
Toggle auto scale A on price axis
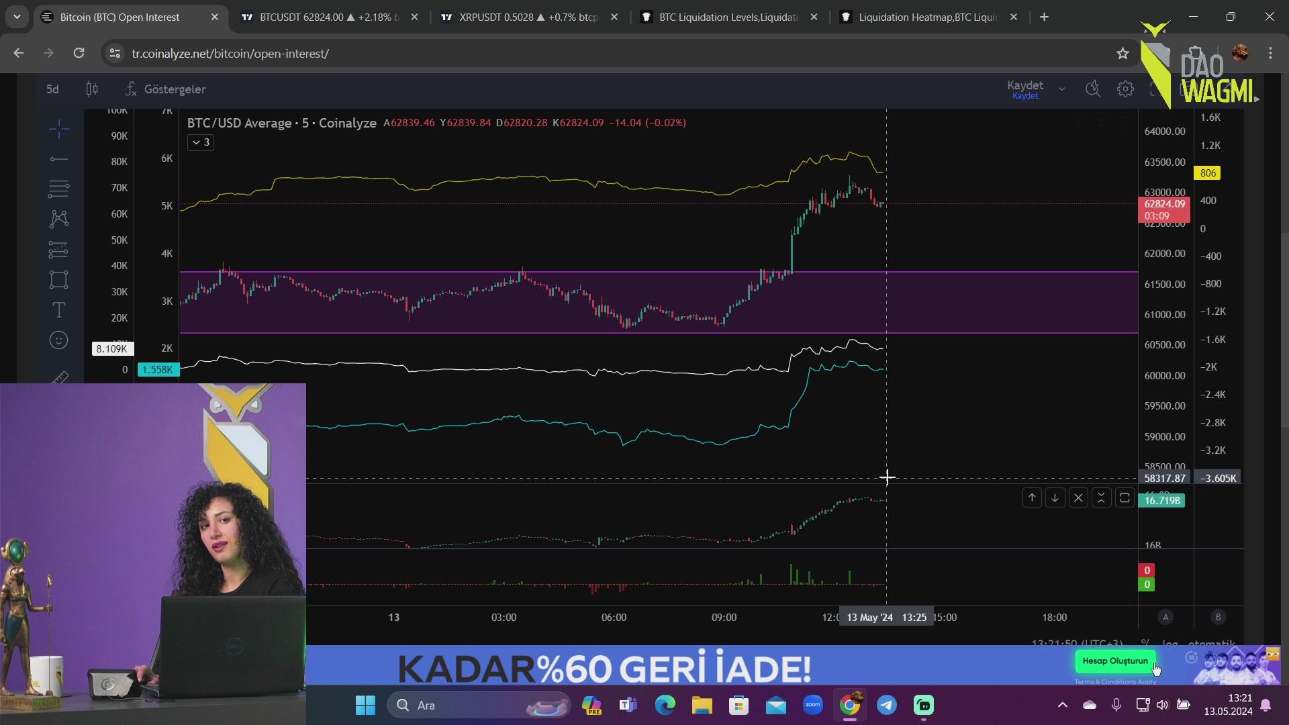pos(1165,617)
